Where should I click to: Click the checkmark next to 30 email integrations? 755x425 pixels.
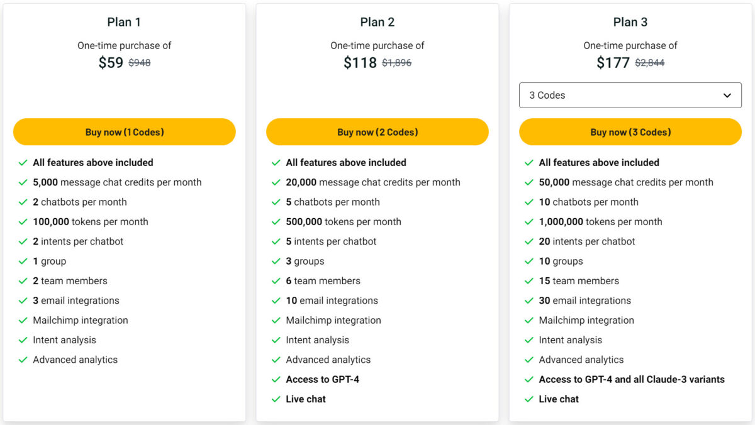click(529, 301)
